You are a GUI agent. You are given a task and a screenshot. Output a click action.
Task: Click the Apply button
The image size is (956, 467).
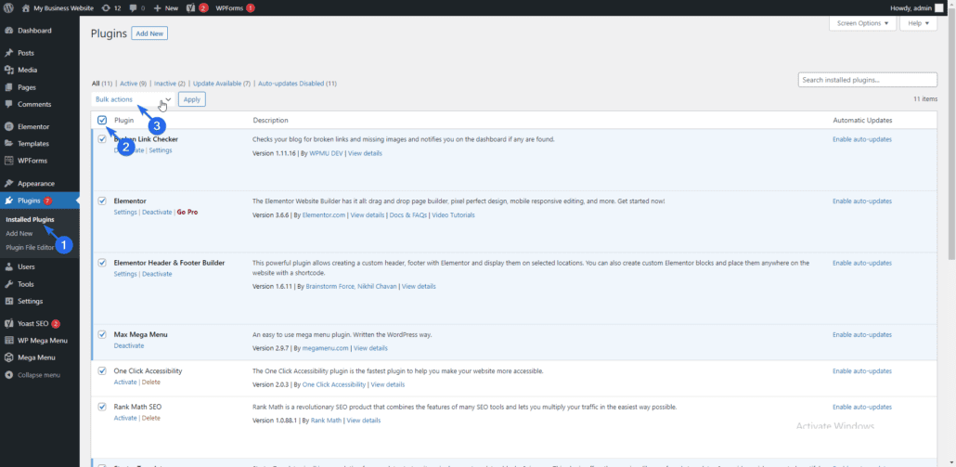tap(192, 98)
